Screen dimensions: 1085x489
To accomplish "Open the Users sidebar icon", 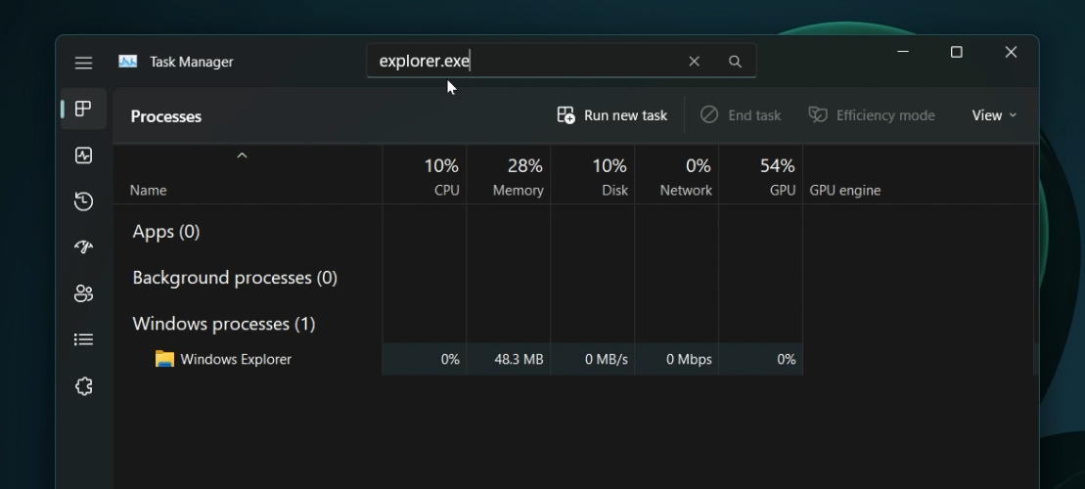I will click(x=83, y=293).
